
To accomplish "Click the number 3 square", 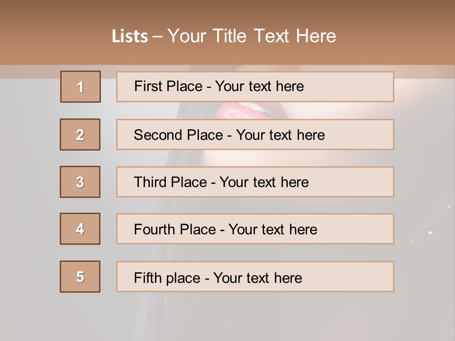I will click(x=80, y=182).
